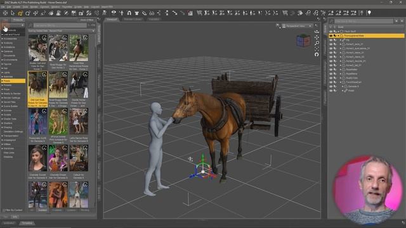Image resolution: width=406 pixels, height=228 pixels.
Task: Enable the Filter By Context checkbox
Action: 4,210
